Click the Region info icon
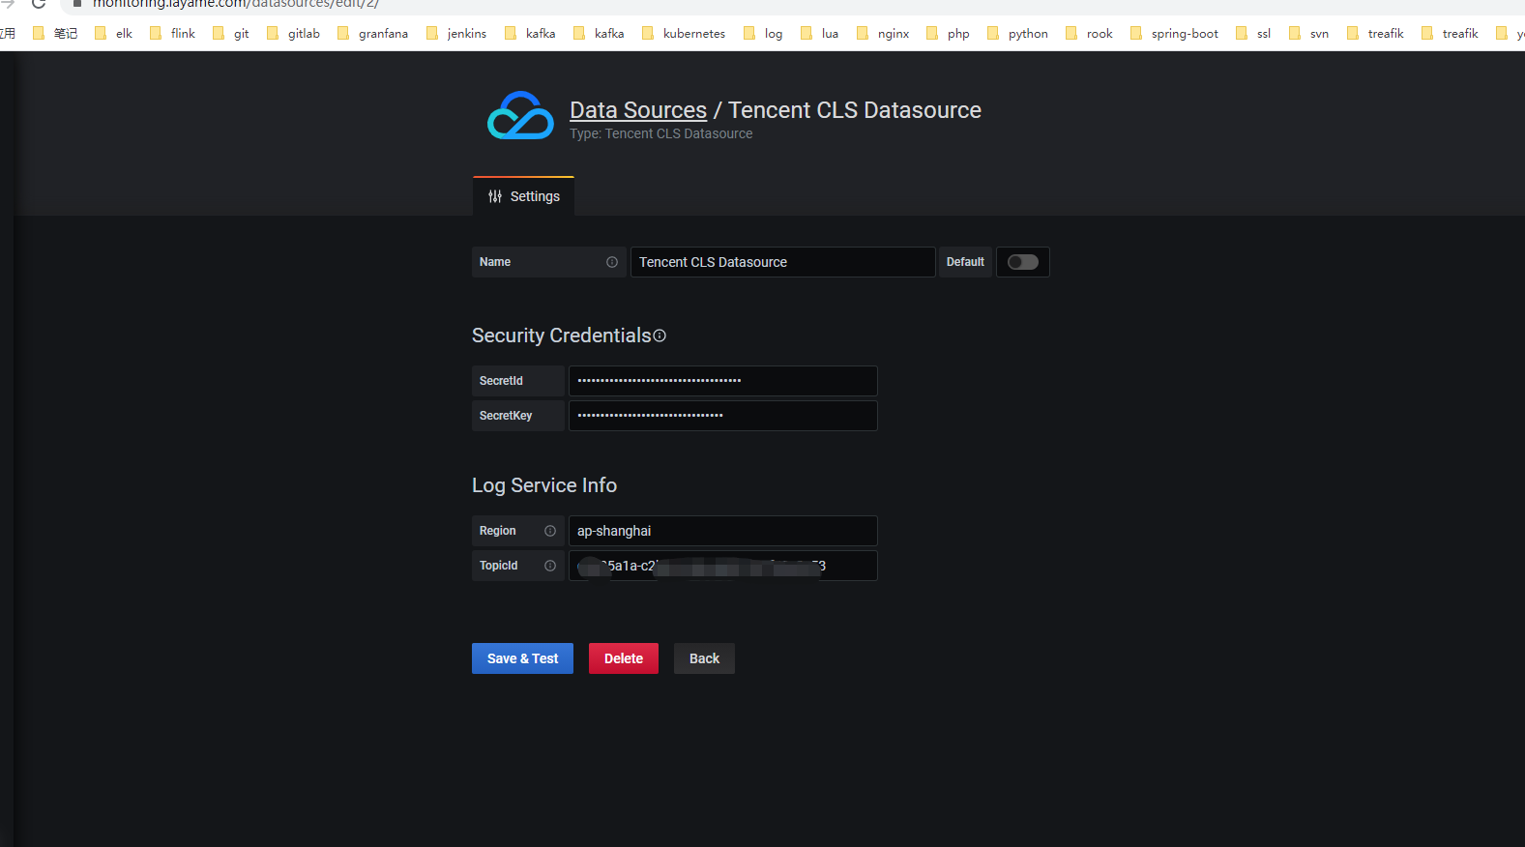This screenshot has width=1525, height=847. [550, 531]
